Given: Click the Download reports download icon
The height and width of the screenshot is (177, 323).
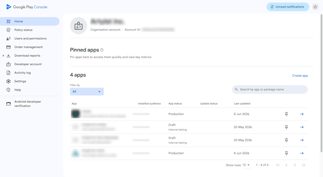Looking at the screenshot, I should [8, 56].
